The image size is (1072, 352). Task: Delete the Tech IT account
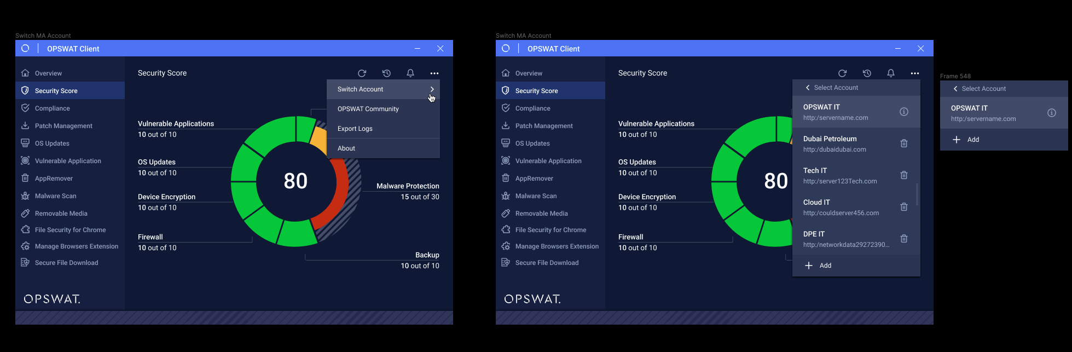click(x=904, y=175)
